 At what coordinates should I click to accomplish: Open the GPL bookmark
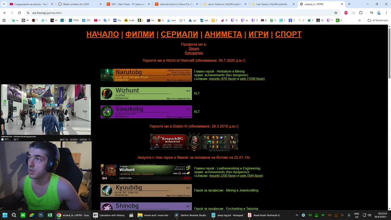tap(86, 20)
